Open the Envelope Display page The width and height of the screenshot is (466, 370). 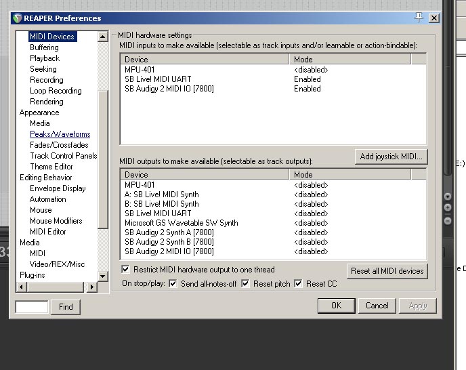[x=58, y=188]
